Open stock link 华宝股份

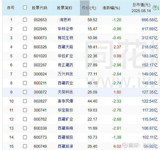65,110
